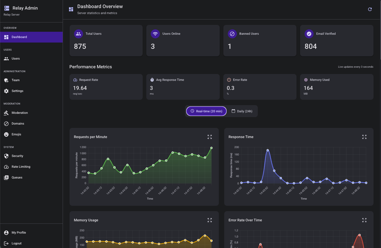Open the Rate Limiting label
This screenshot has width=381, height=248.
(x=21, y=167)
